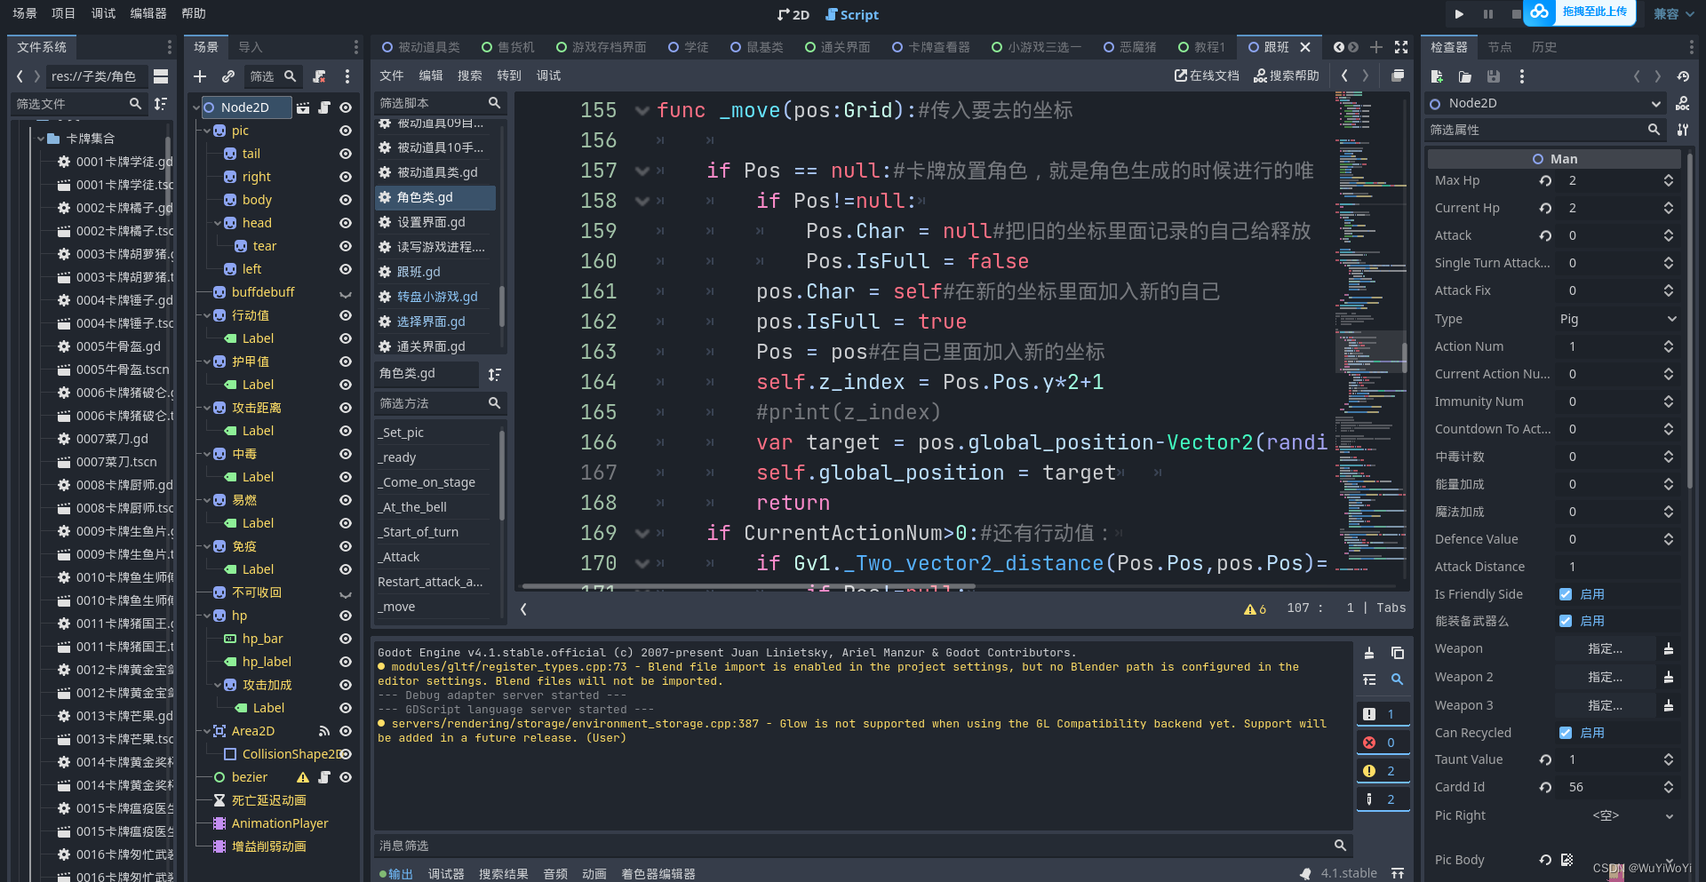Viewport: 1706px width, 882px height.
Task: Switch to the 2D workspace
Action: (793, 14)
